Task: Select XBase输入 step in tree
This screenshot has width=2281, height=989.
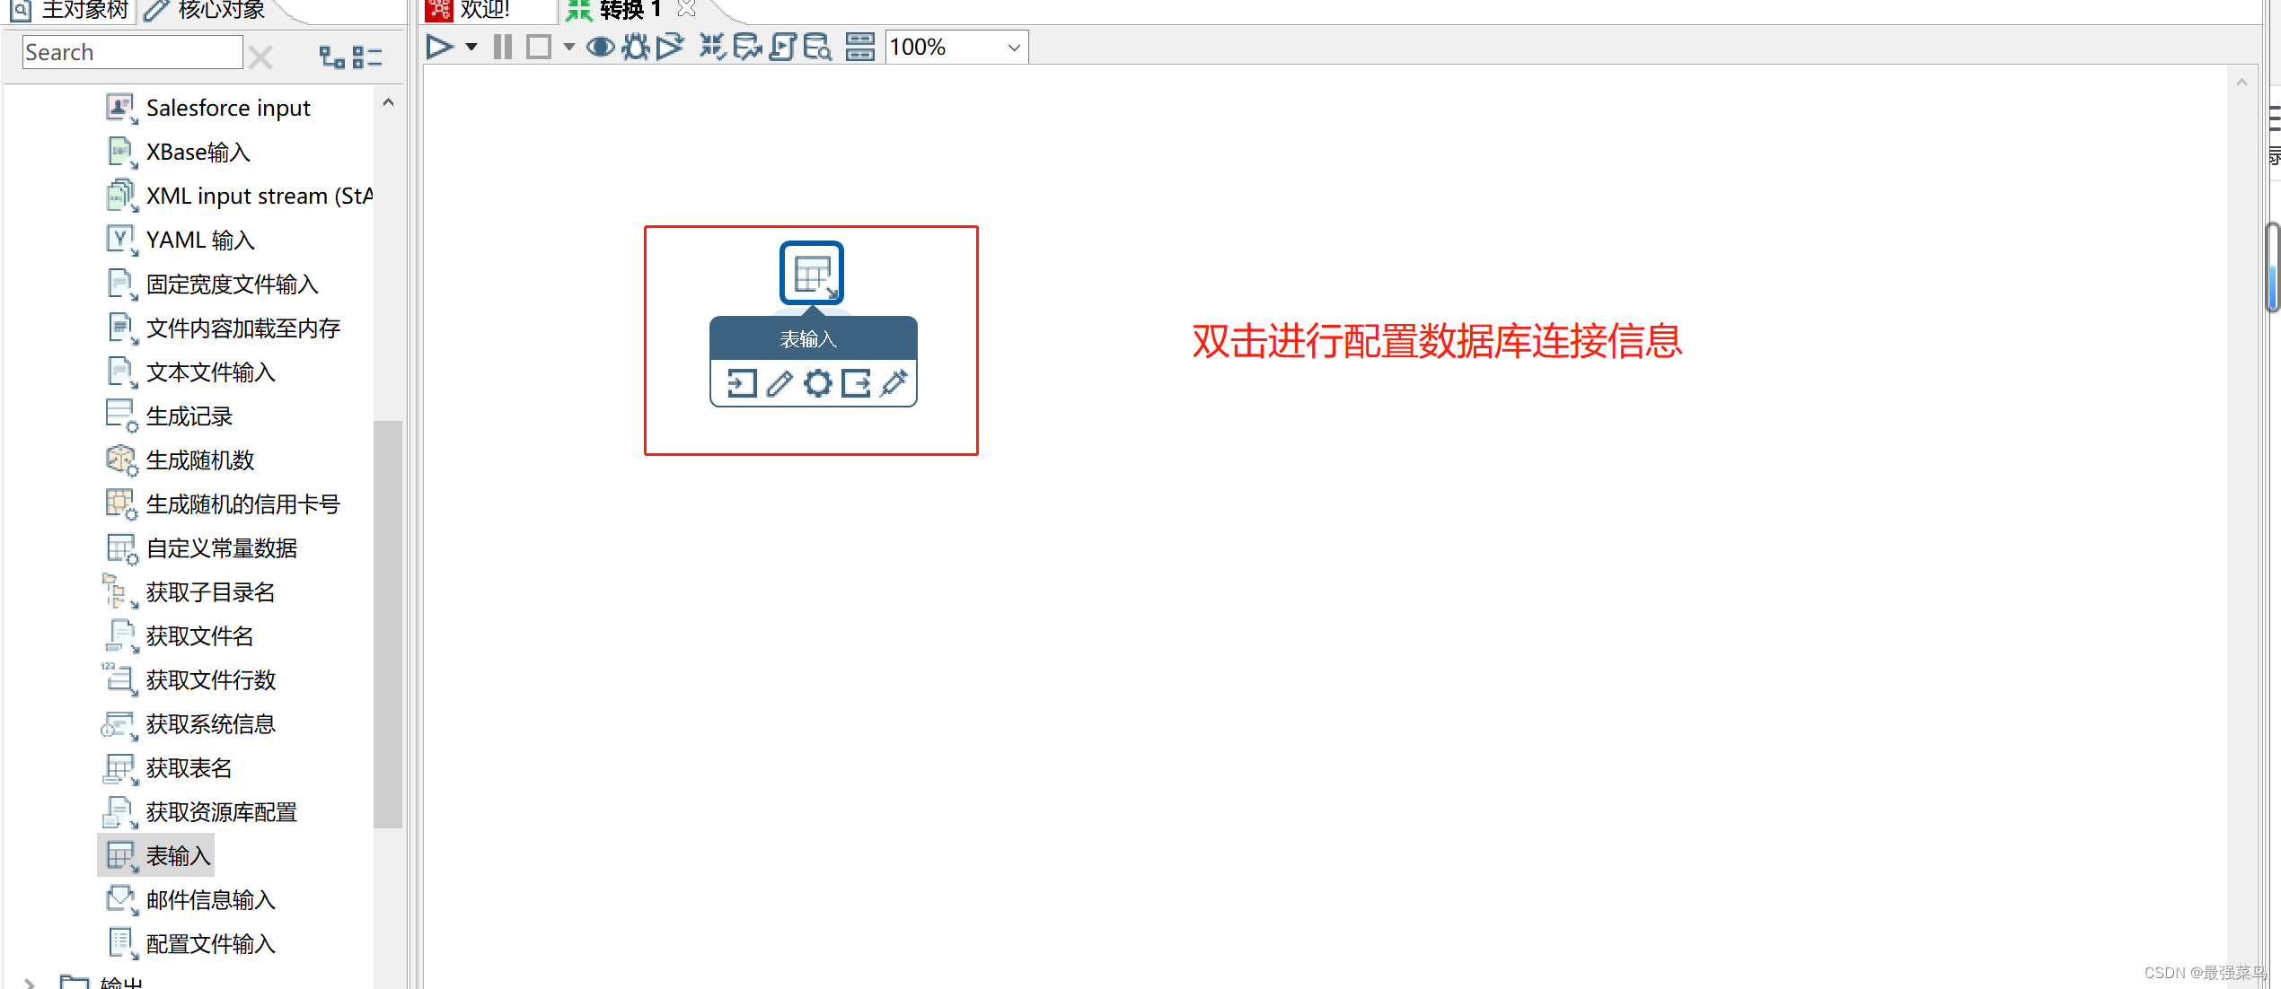Action: click(198, 152)
